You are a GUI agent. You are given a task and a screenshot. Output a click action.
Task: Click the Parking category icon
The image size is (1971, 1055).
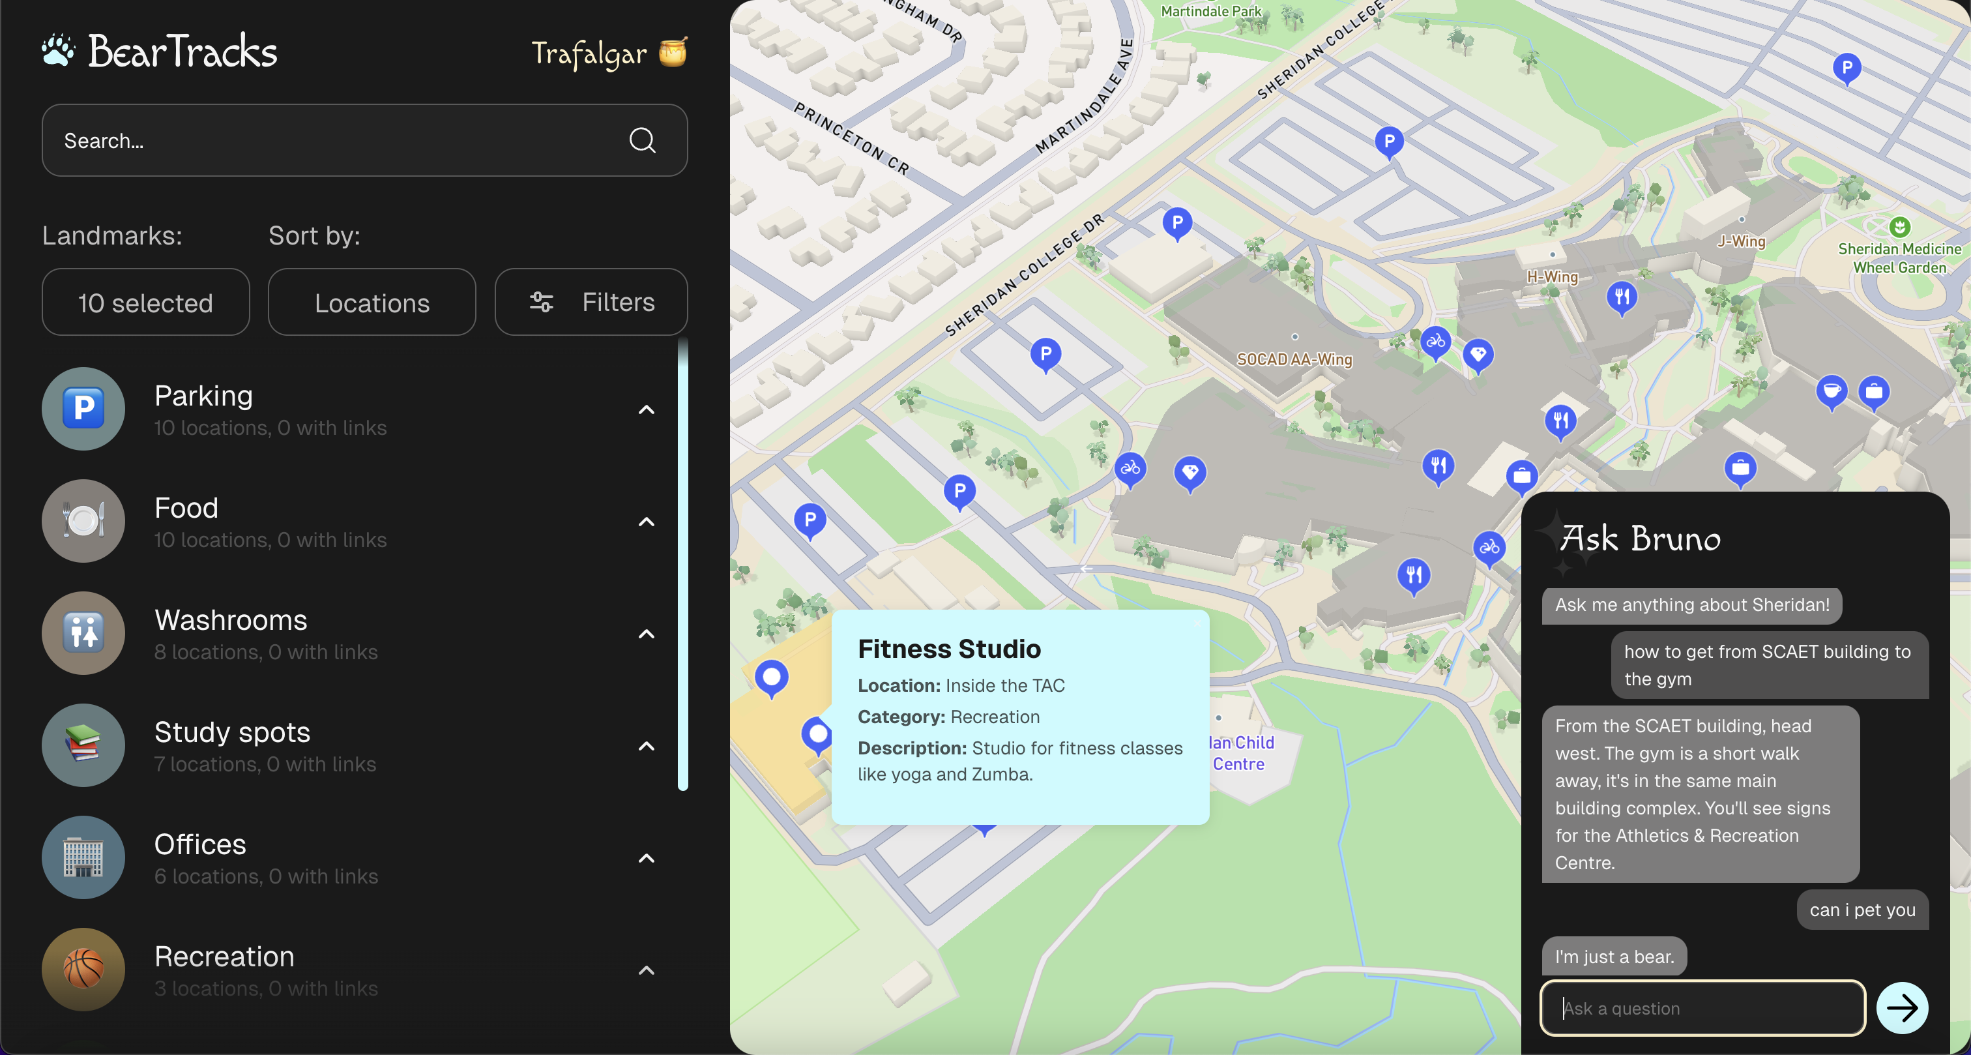click(x=83, y=409)
